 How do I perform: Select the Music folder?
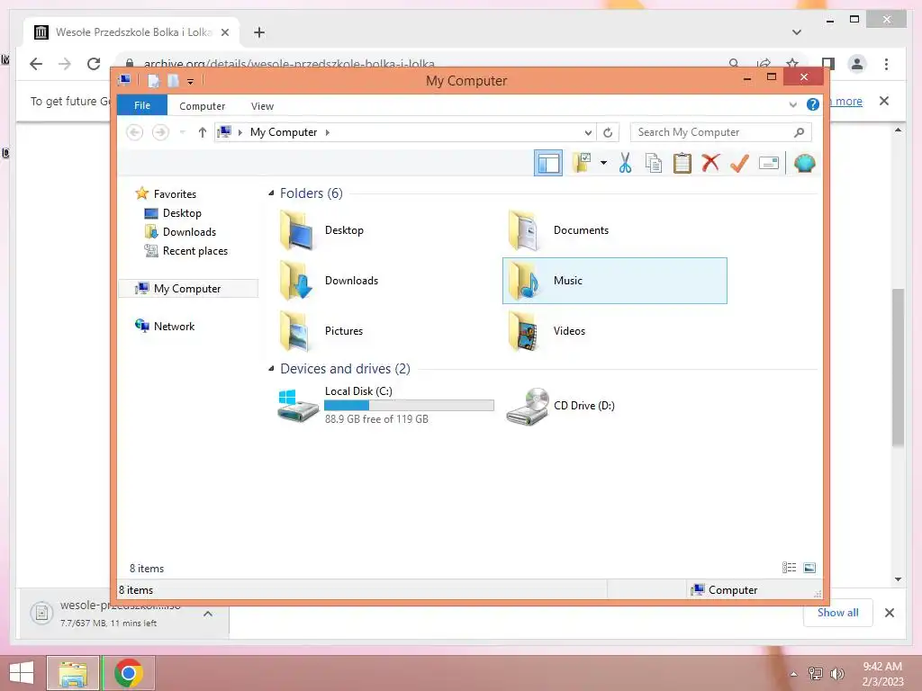(x=614, y=281)
